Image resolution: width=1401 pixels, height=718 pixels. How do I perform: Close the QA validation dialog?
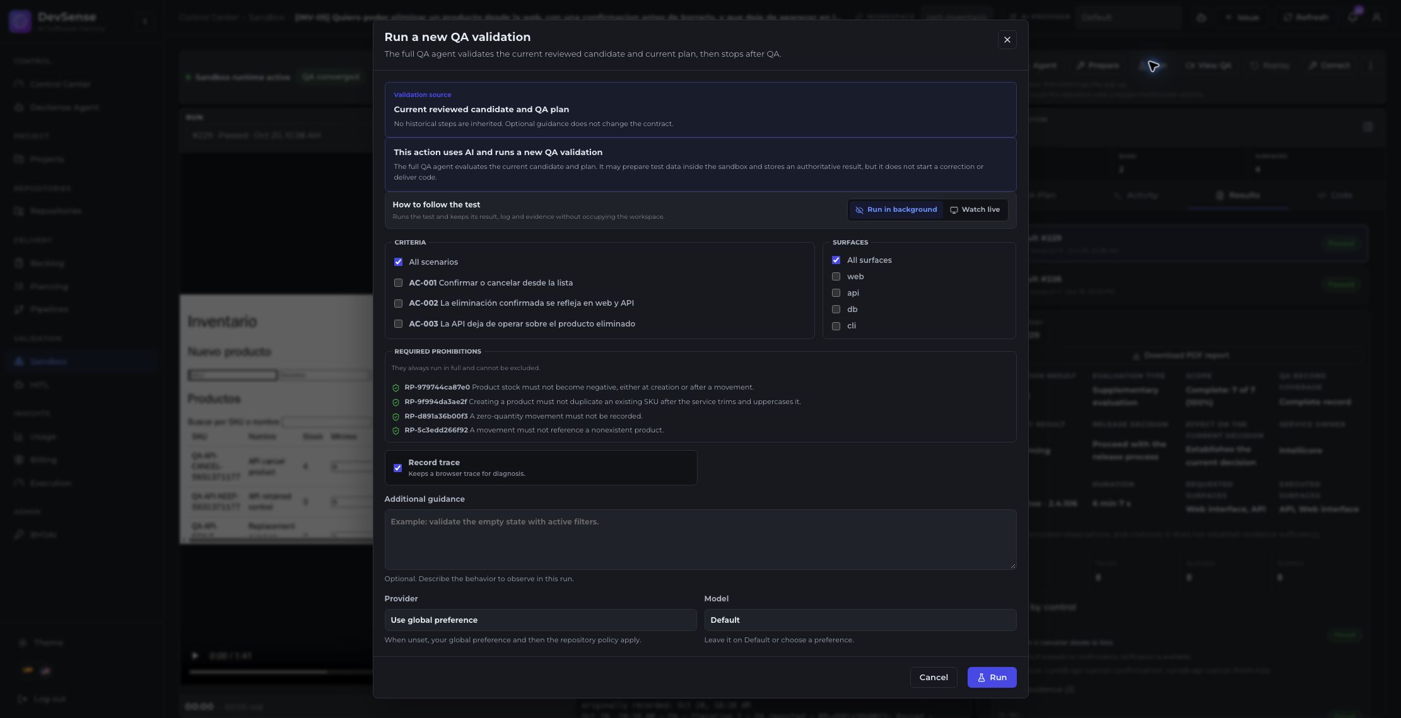coord(1007,40)
